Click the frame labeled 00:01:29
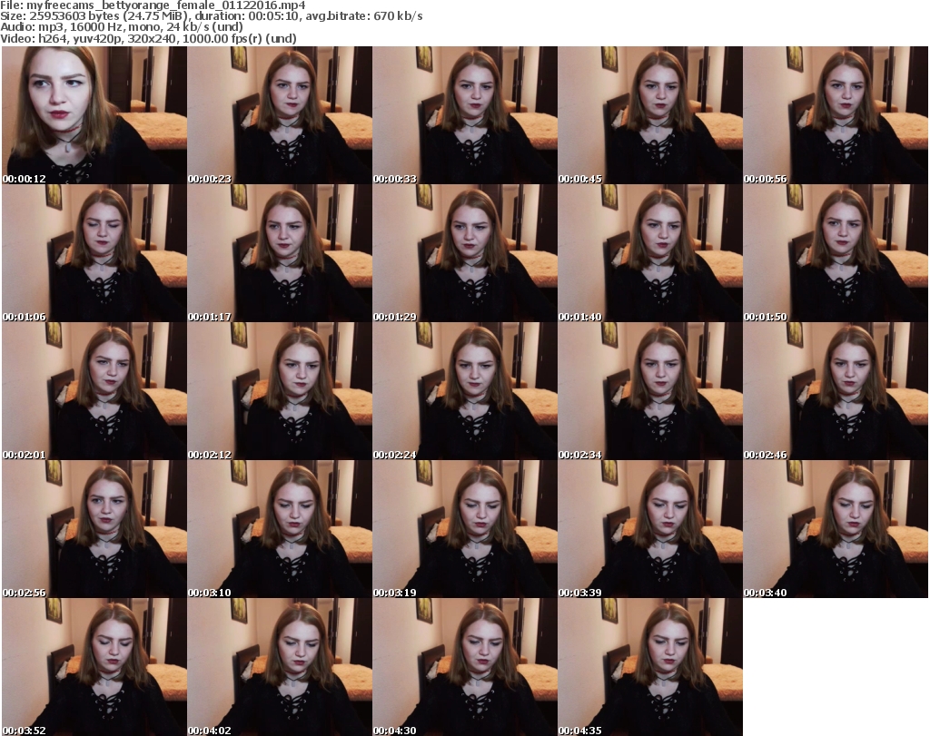This screenshot has width=930, height=736. [464, 253]
